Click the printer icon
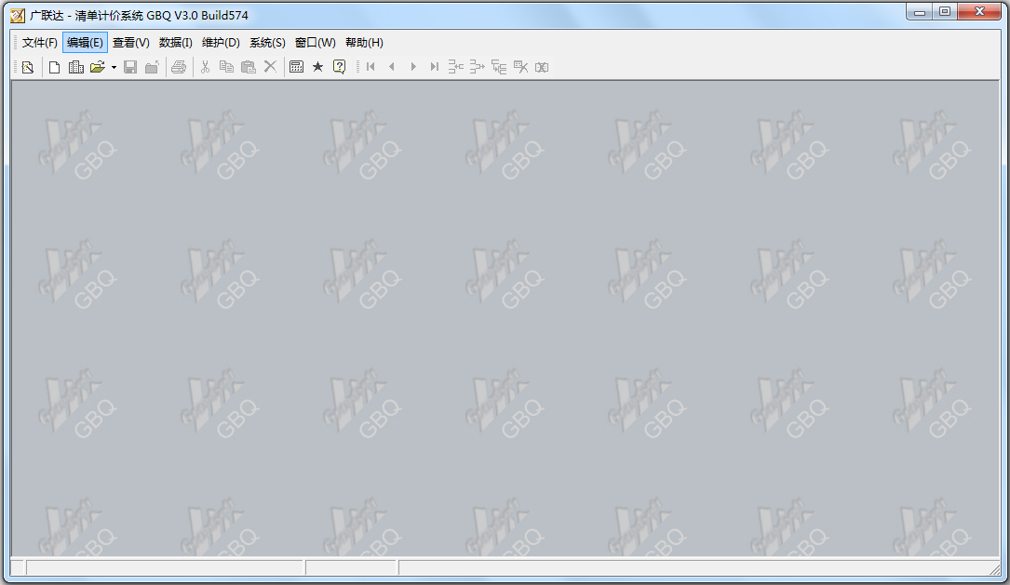 pos(179,67)
